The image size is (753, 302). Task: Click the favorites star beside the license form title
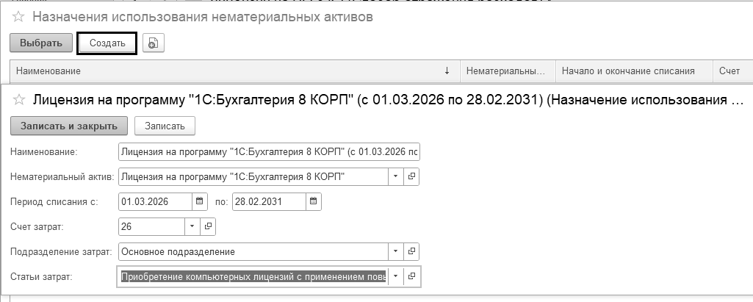(x=18, y=100)
